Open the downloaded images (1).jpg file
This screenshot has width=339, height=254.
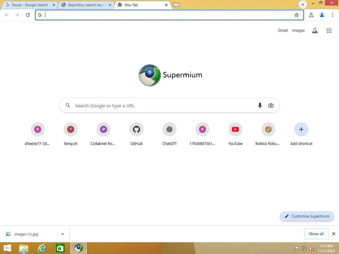click(x=26, y=234)
